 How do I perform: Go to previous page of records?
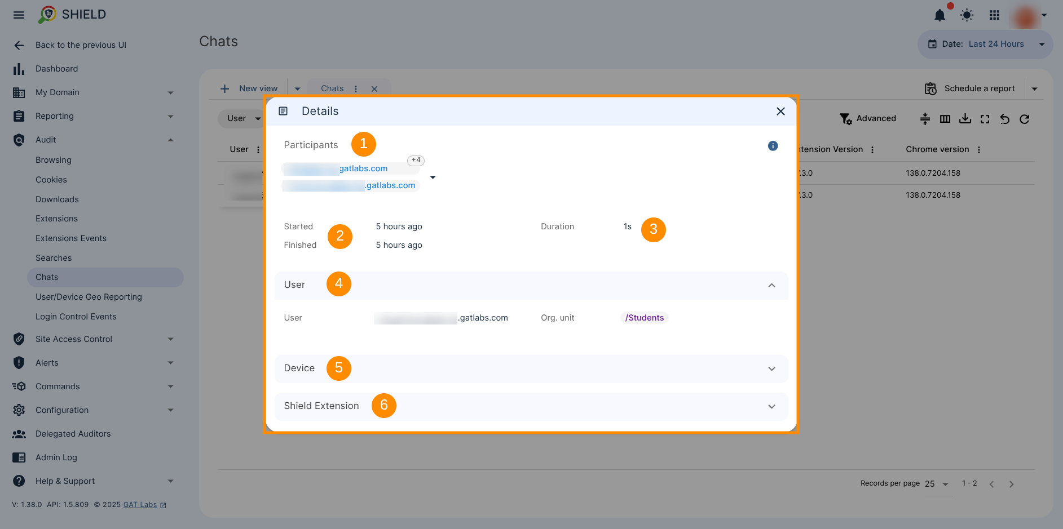991,484
